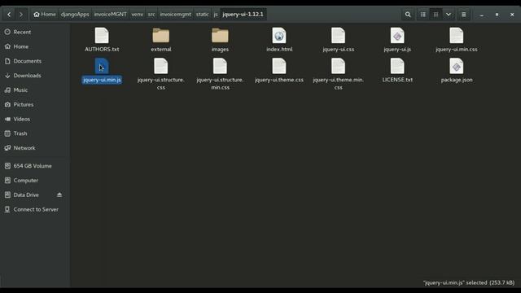The width and height of the screenshot is (521, 293).
Task: Select the AUTHORS.txt file icon
Action: click(102, 36)
